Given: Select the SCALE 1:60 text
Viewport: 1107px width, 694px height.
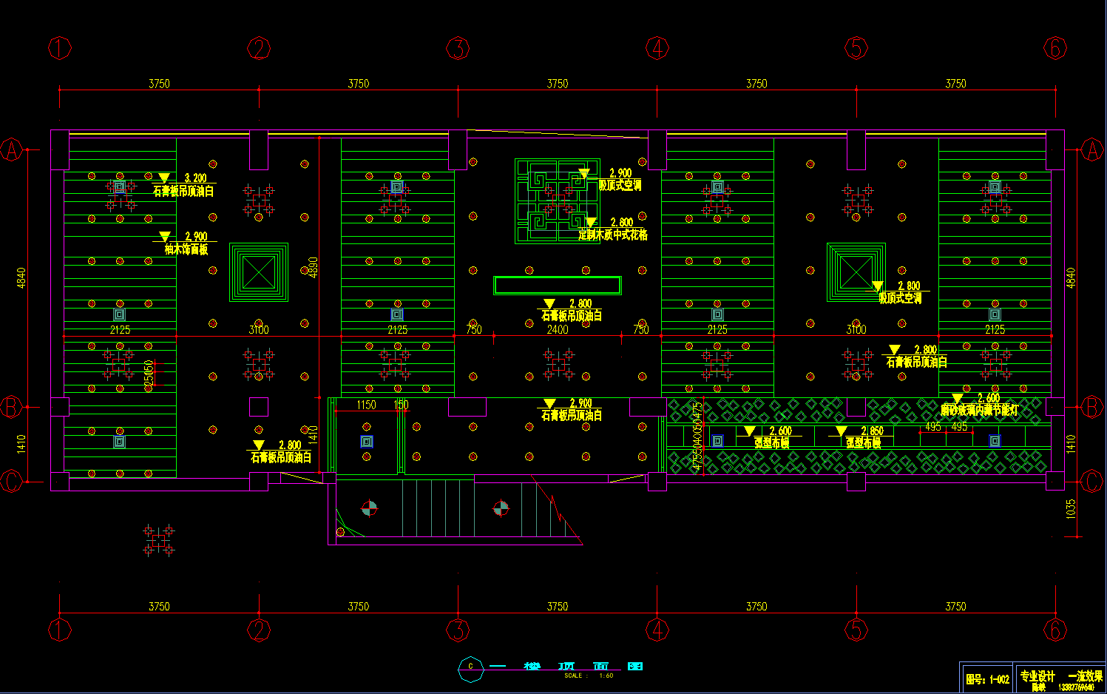Looking at the screenshot, I should (589, 676).
